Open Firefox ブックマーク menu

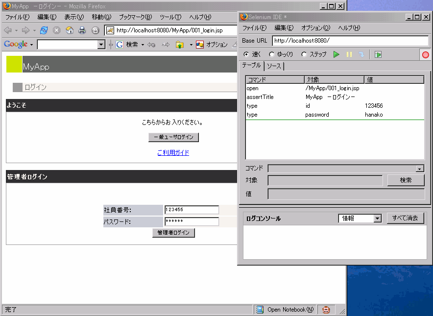(x=135, y=17)
